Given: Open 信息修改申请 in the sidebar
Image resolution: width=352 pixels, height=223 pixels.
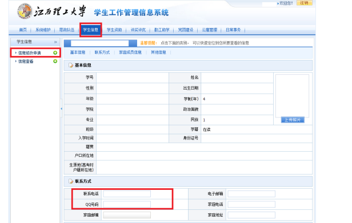Looking at the screenshot, I should [x=29, y=53].
